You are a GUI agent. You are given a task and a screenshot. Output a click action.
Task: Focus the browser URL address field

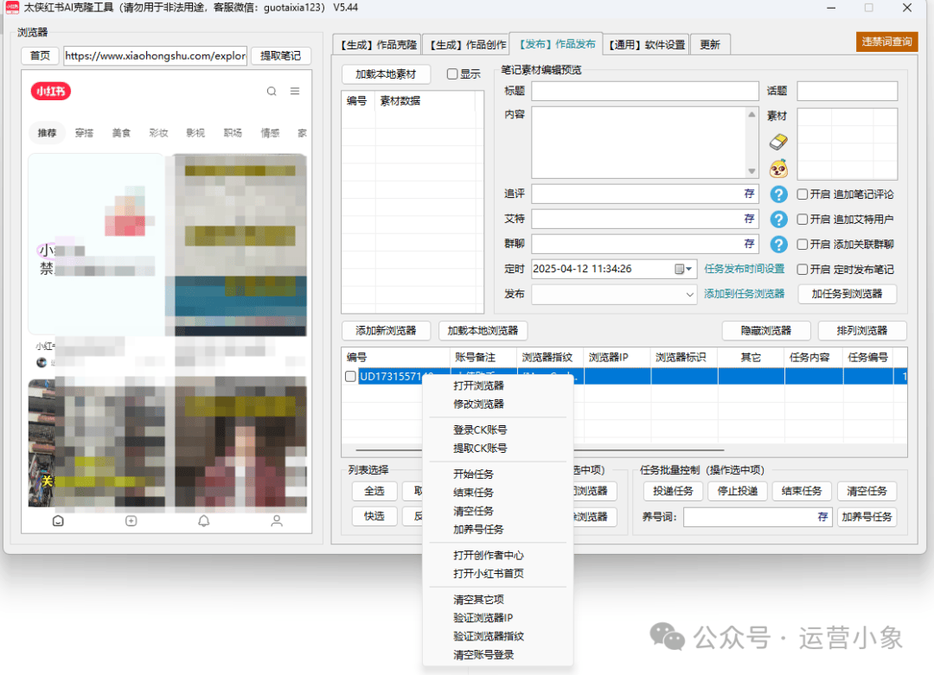coord(156,56)
